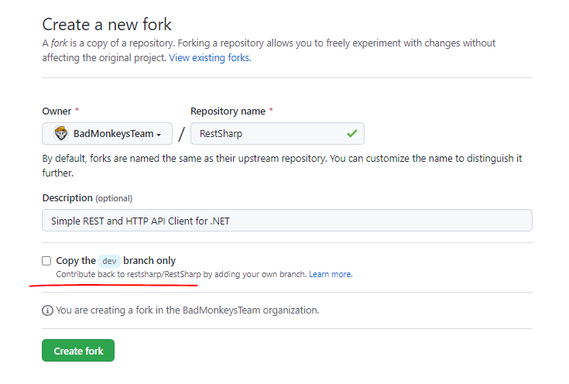Click the info circle icon beside the organization notice

tap(47, 310)
